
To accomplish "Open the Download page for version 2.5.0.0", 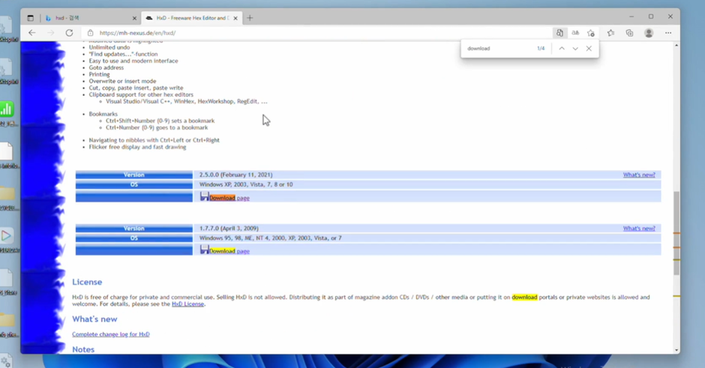I will [x=229, y=198].
